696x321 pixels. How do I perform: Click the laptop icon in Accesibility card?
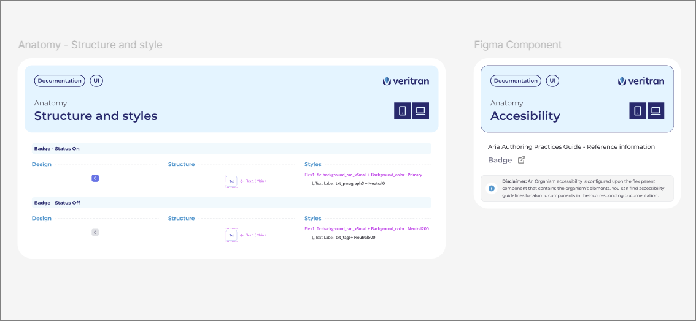click(x=655, y=111)
